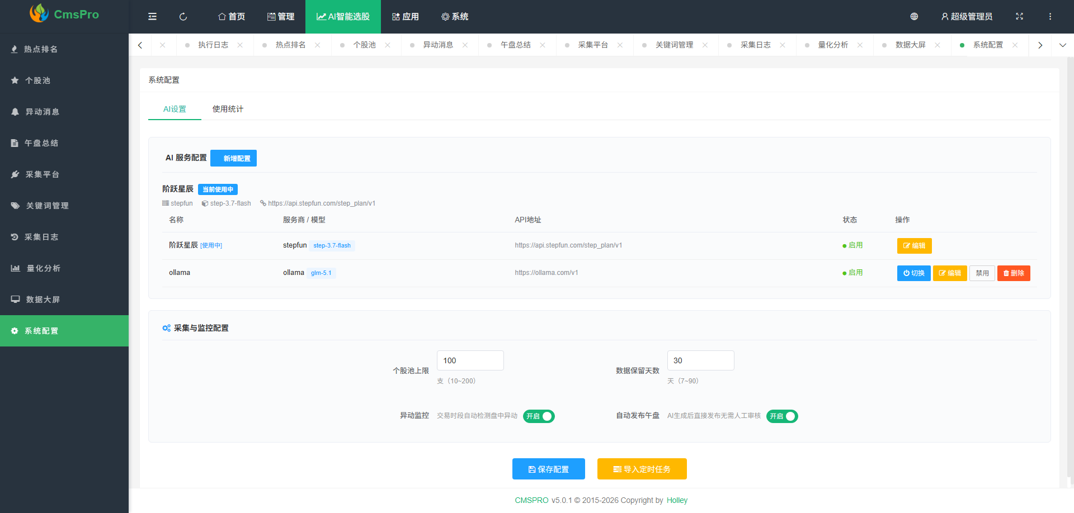Open the language globe icon

pyautogui.click(x=914, y=17)
